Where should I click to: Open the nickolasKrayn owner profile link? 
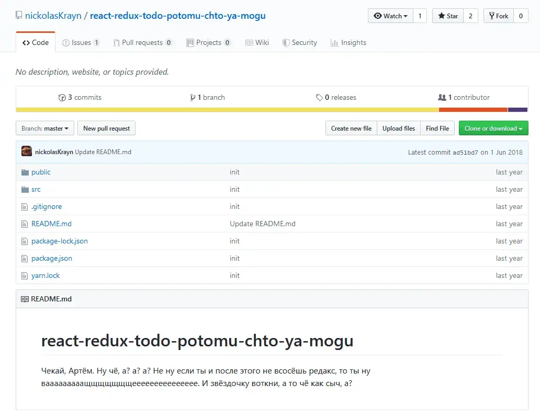click(x=53, y=16)
